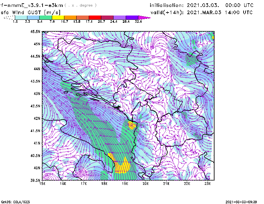Click legend value 28.4
264x204 pixels.
tap(126, 21)
